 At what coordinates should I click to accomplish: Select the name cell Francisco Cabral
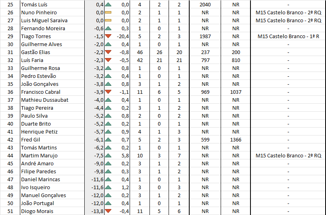[52, 92]
